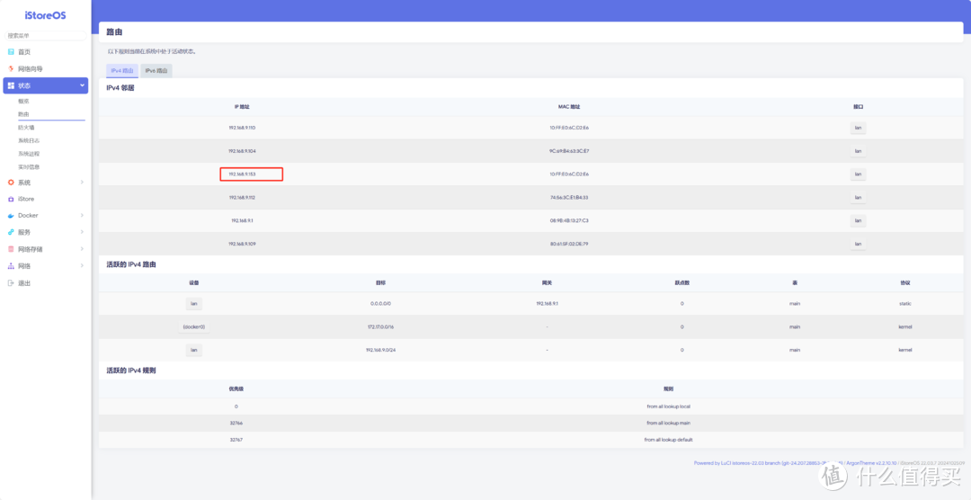Switch to the IPv6 路由 tab
971x500 pixels.
tap(156, 71)
